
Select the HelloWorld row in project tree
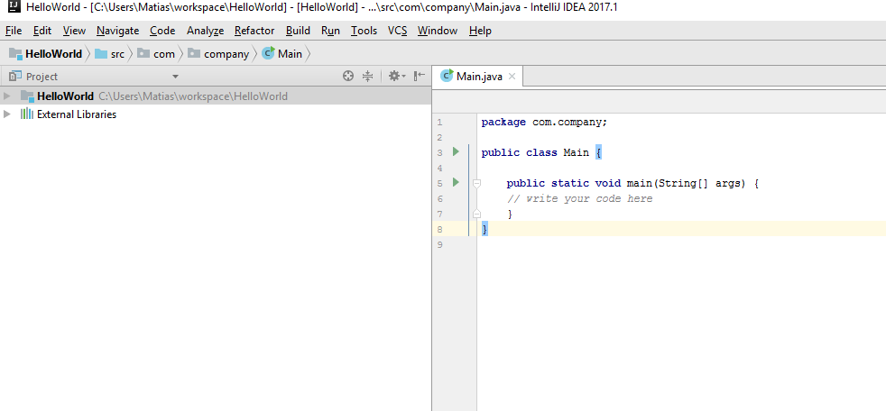point(216,96)
